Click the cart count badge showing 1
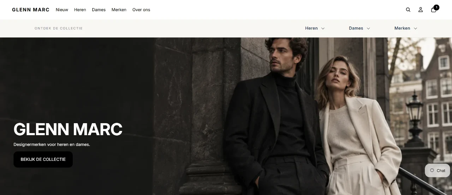The height and width of the screenshot is (195, 452). [436, 7]
